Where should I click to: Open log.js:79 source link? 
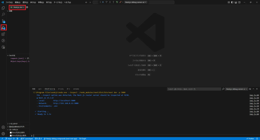pyautogui.click(x=254, y=109)
